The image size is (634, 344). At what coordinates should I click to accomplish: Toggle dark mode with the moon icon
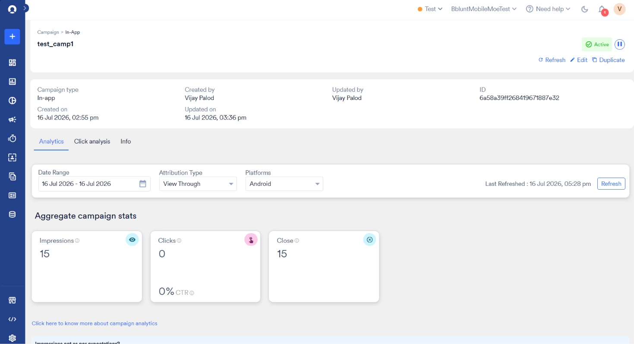(585, 9)
